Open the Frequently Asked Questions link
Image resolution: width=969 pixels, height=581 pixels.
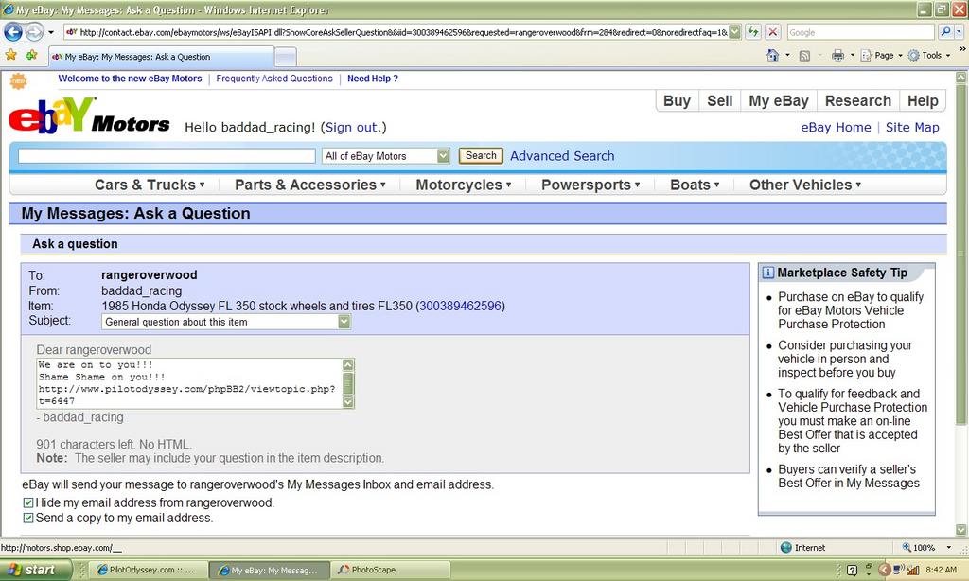coord(274,79)
